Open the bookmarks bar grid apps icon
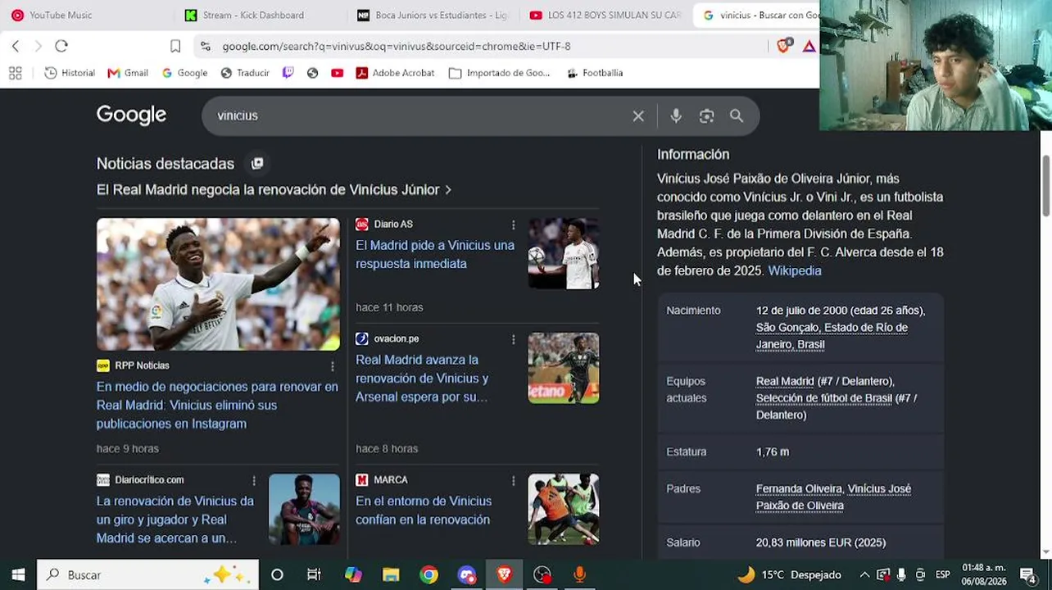The width and height of the screenshot is (1052, 590). [15, 73]
